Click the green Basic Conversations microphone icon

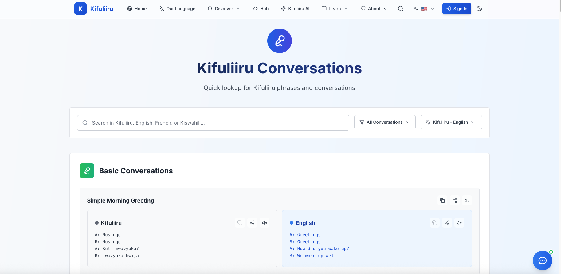[87, 171]
